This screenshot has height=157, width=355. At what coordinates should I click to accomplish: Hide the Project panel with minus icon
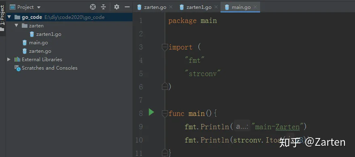click(127, 7)
